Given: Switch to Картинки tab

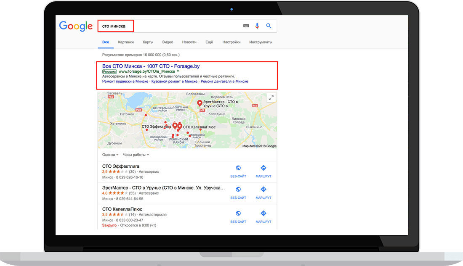Looking at the screenshot, I should pos(126,42).
